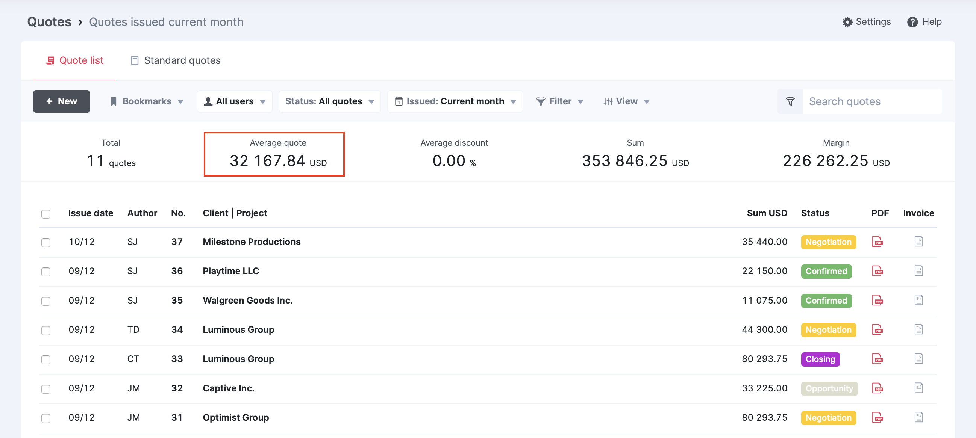Click the Quotes breadcrumb

[49, 22]
